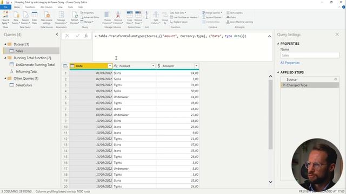Click the Remove Columns icon
The height and width of the screenshot is (194, 346).
[x=118, y=15]
